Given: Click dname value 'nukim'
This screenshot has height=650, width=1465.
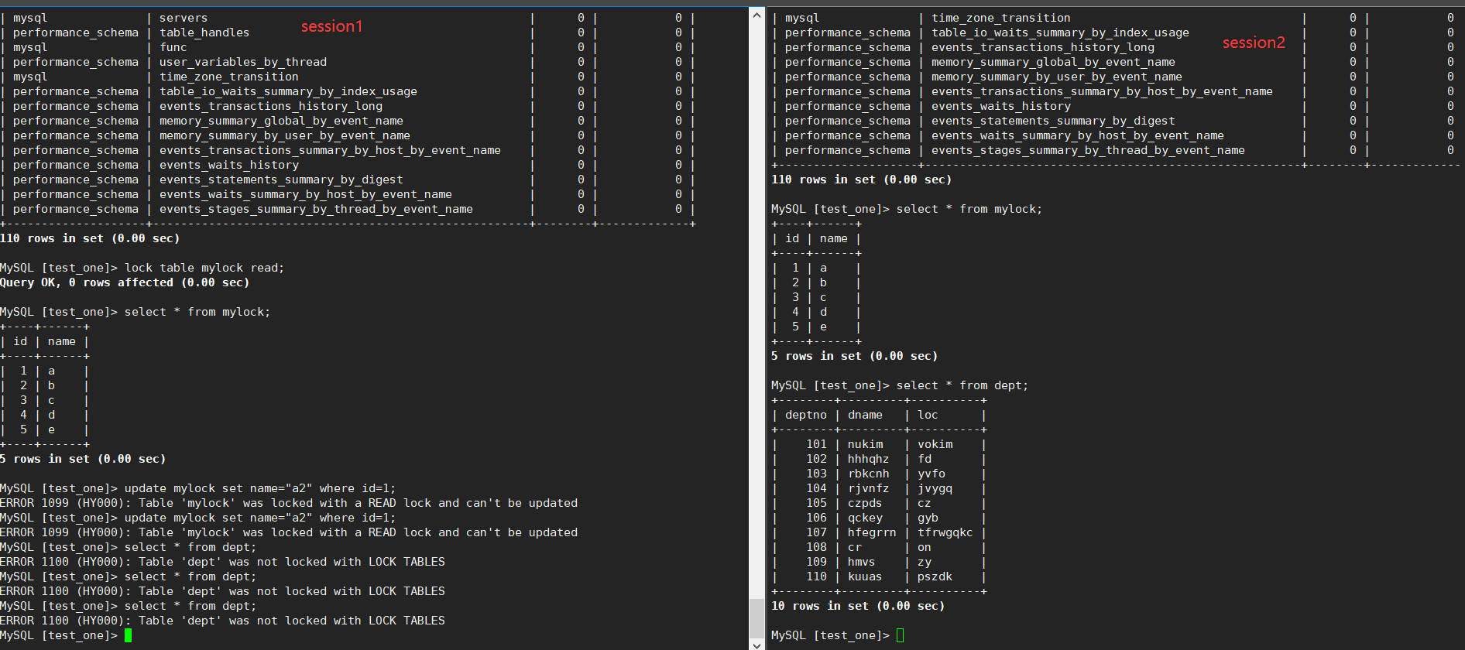Looking at the screenshot, I should coord(865,444).
